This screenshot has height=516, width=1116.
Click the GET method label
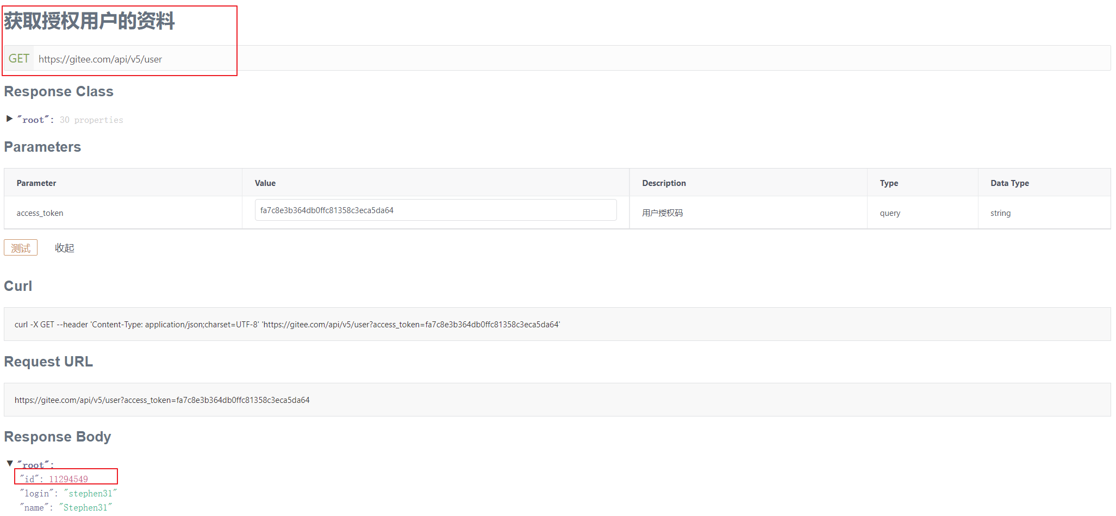pos(19,58)
